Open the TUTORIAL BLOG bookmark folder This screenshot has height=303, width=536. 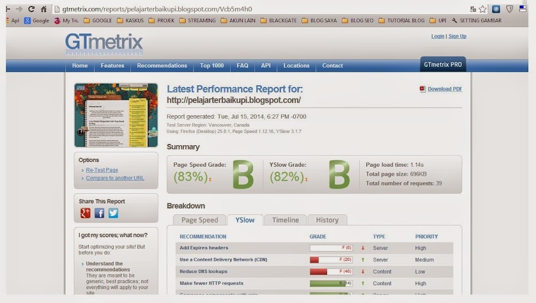click(x=402, y=20)
